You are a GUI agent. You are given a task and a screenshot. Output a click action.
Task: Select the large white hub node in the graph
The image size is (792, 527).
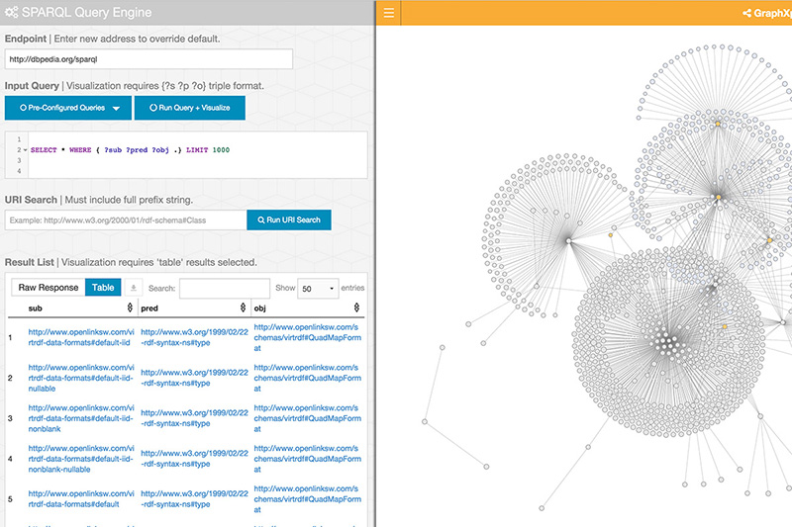point(568,240)
